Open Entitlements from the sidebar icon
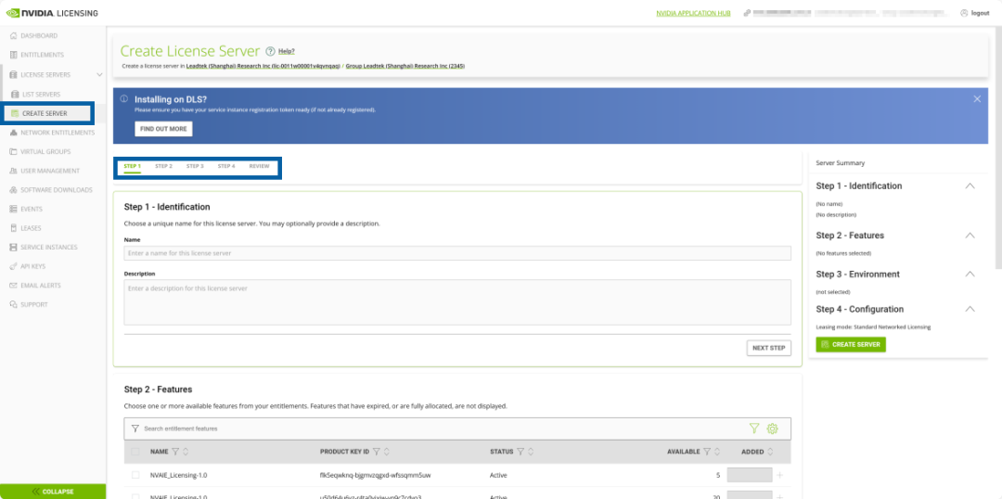This screenshot has width=1002, height=499. (14, 55)
